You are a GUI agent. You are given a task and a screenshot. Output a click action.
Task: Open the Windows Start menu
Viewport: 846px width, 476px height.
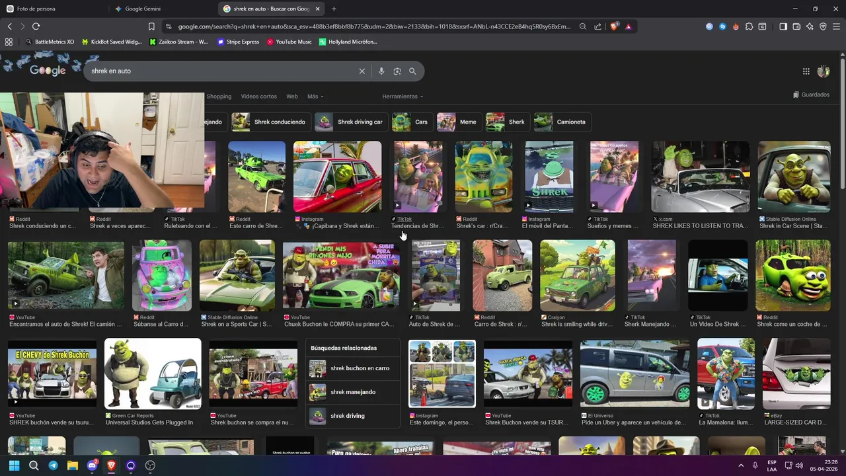(x=14, y=465)
